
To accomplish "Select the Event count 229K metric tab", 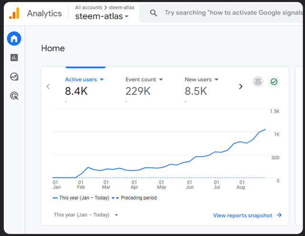I will coord(138,91).
